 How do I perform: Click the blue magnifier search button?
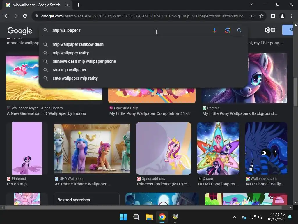coord(239,30)
